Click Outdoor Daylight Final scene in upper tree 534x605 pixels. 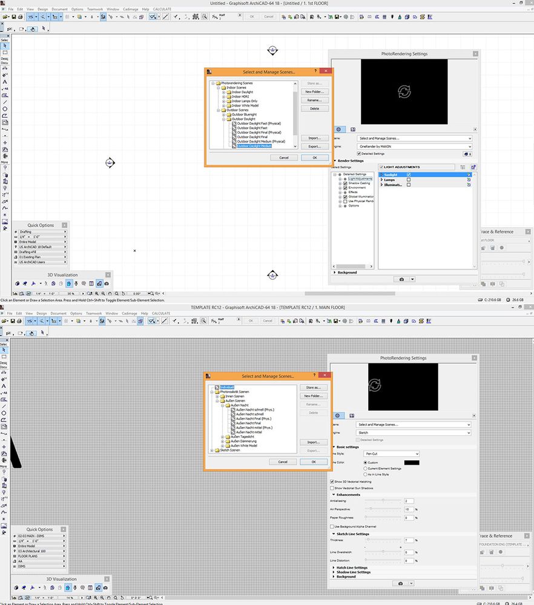(x=252, y=137)
